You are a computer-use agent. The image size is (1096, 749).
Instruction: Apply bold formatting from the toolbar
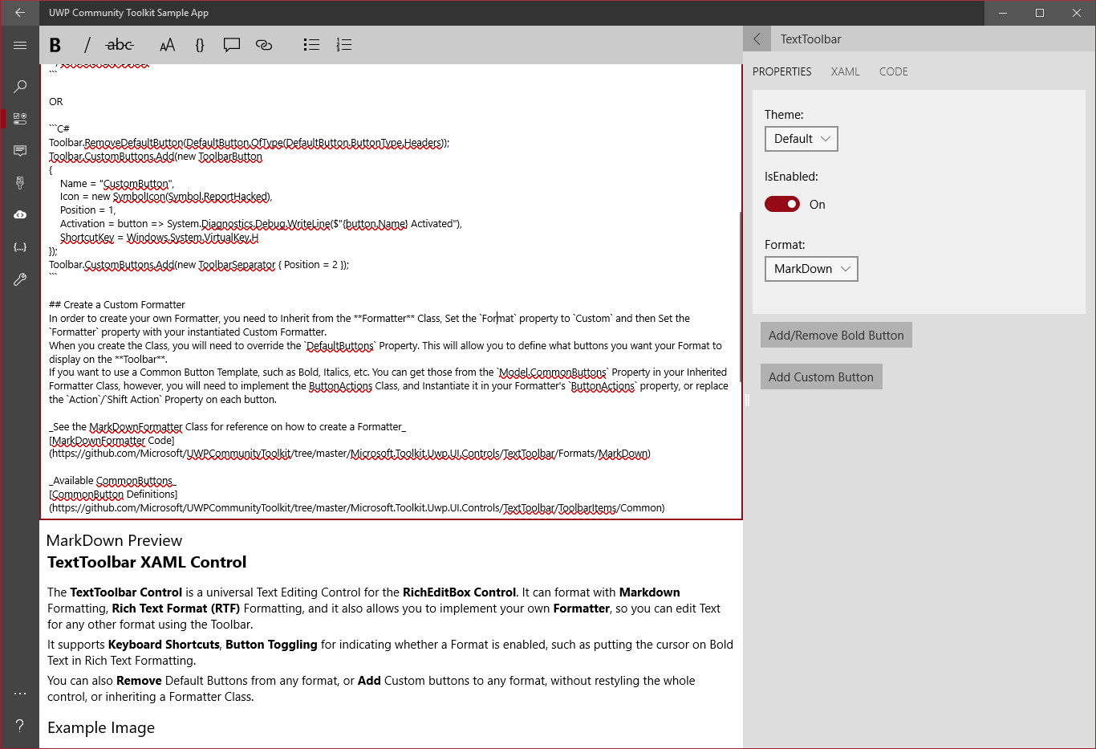(x=55, y=45)
